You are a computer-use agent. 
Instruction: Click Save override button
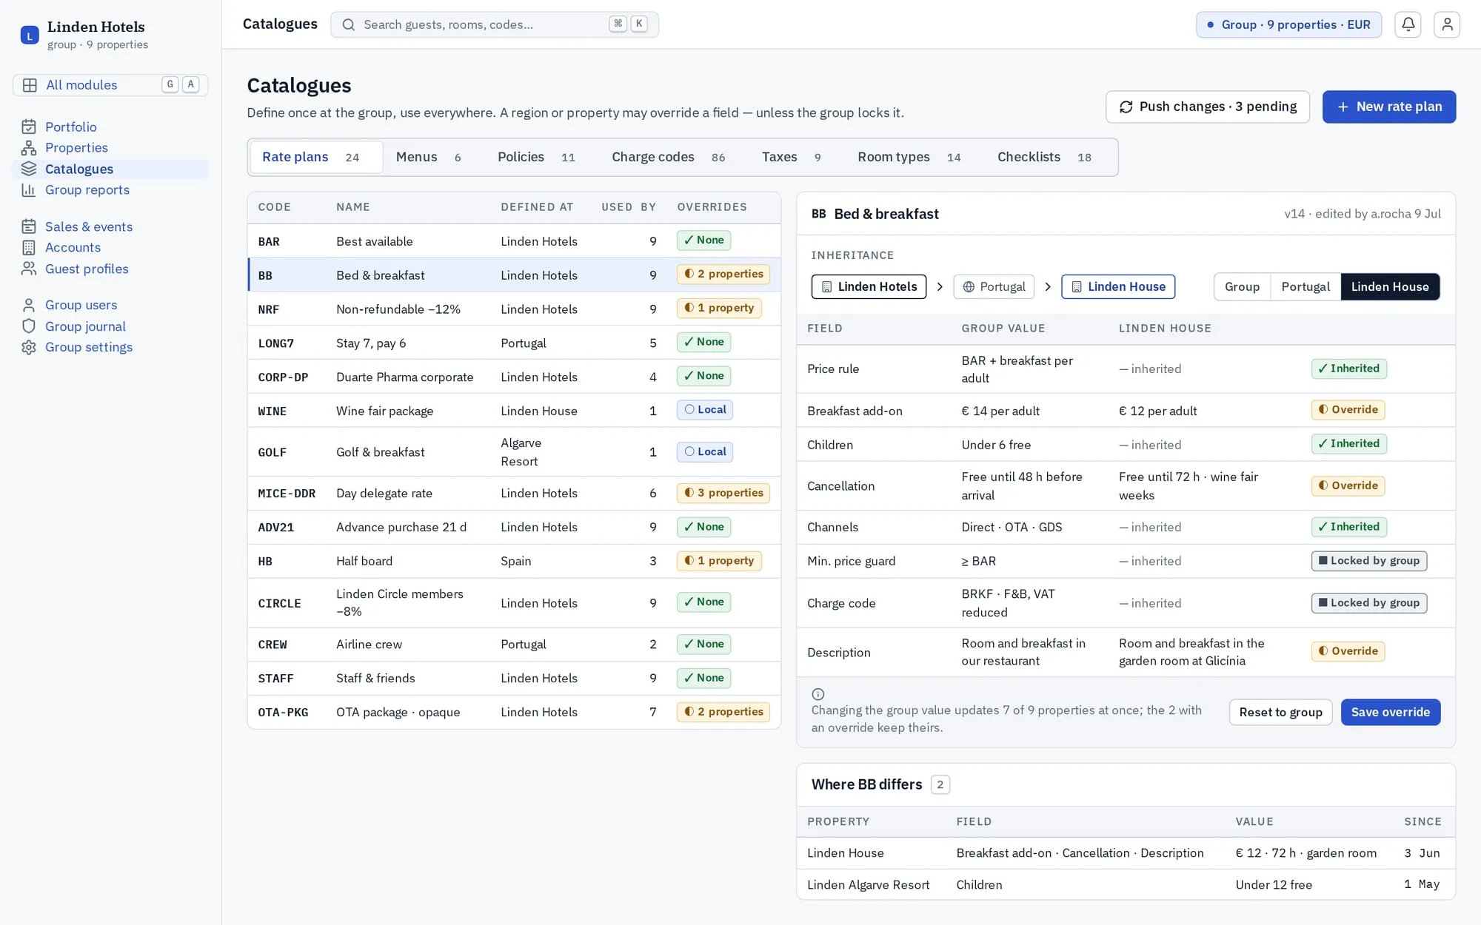tap(1390, 712)
